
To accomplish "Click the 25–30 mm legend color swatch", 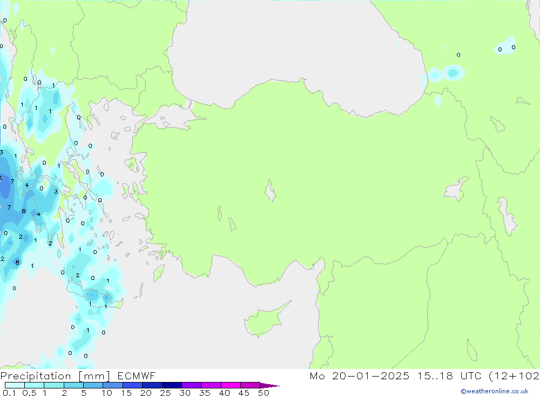I will [x=172, y=385].
